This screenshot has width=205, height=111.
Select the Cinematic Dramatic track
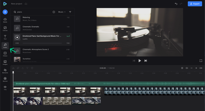click(42, 28)
